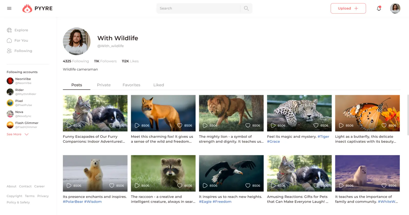Click the search magnifier icon
409x215 pixels.
click(x=246, y=8)
